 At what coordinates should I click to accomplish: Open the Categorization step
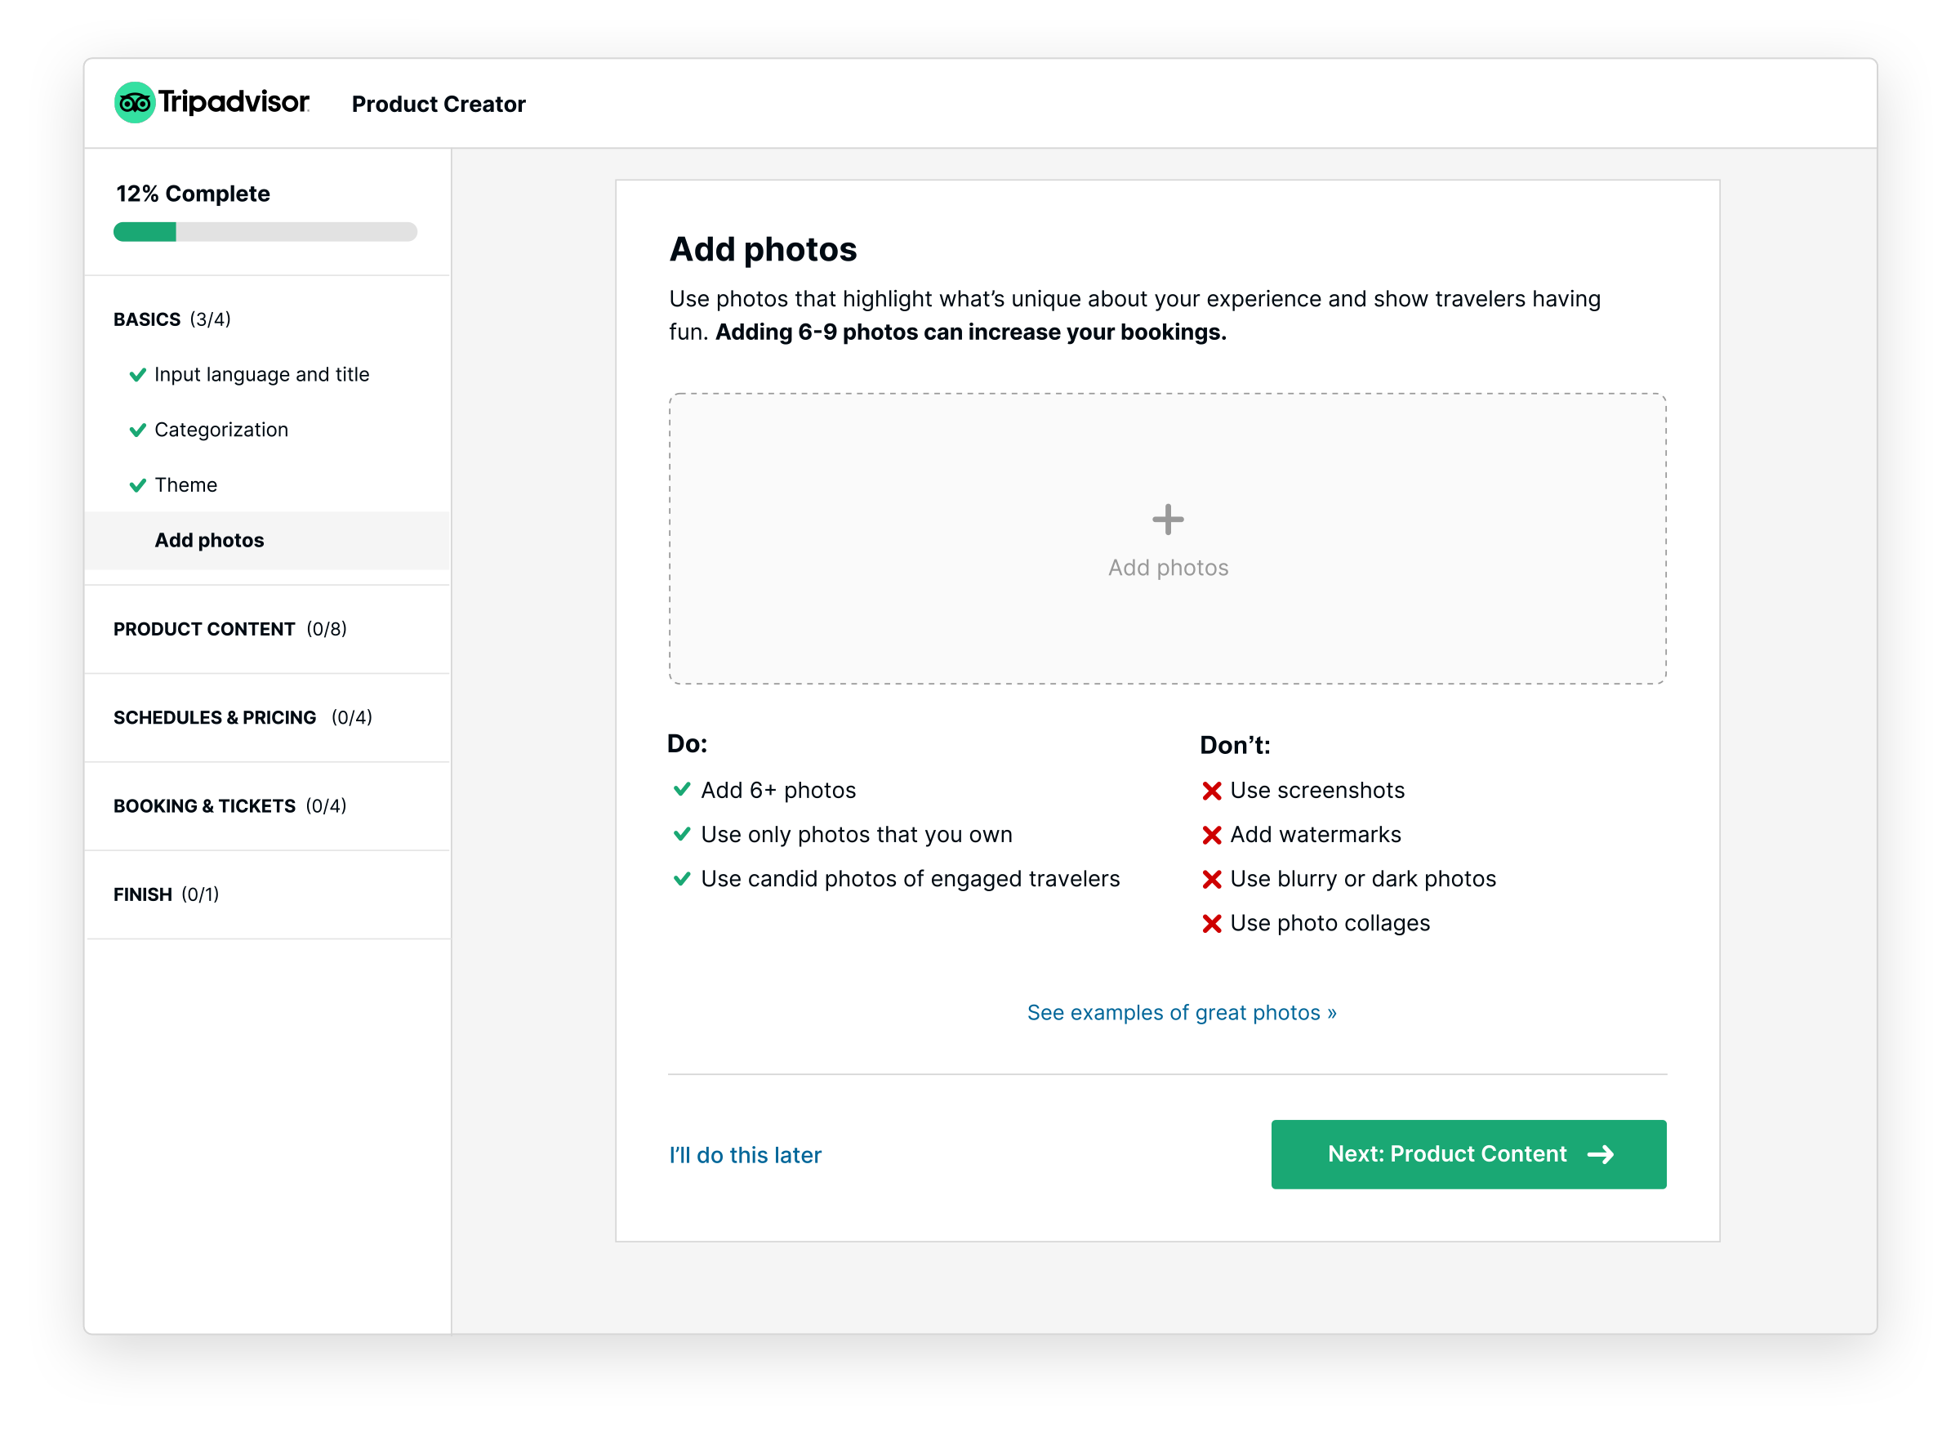point(221,430)
